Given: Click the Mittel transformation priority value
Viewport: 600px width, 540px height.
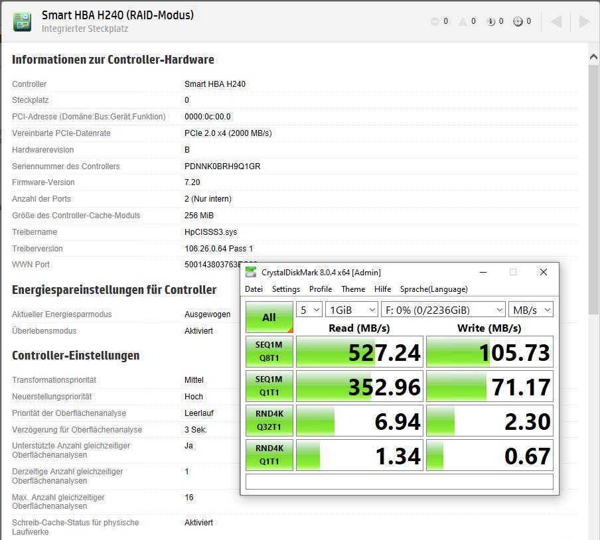Looking at the screenshot, I should [x=194, y=380].
